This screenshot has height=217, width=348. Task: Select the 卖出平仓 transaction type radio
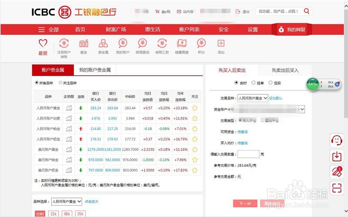pos(263,120)
